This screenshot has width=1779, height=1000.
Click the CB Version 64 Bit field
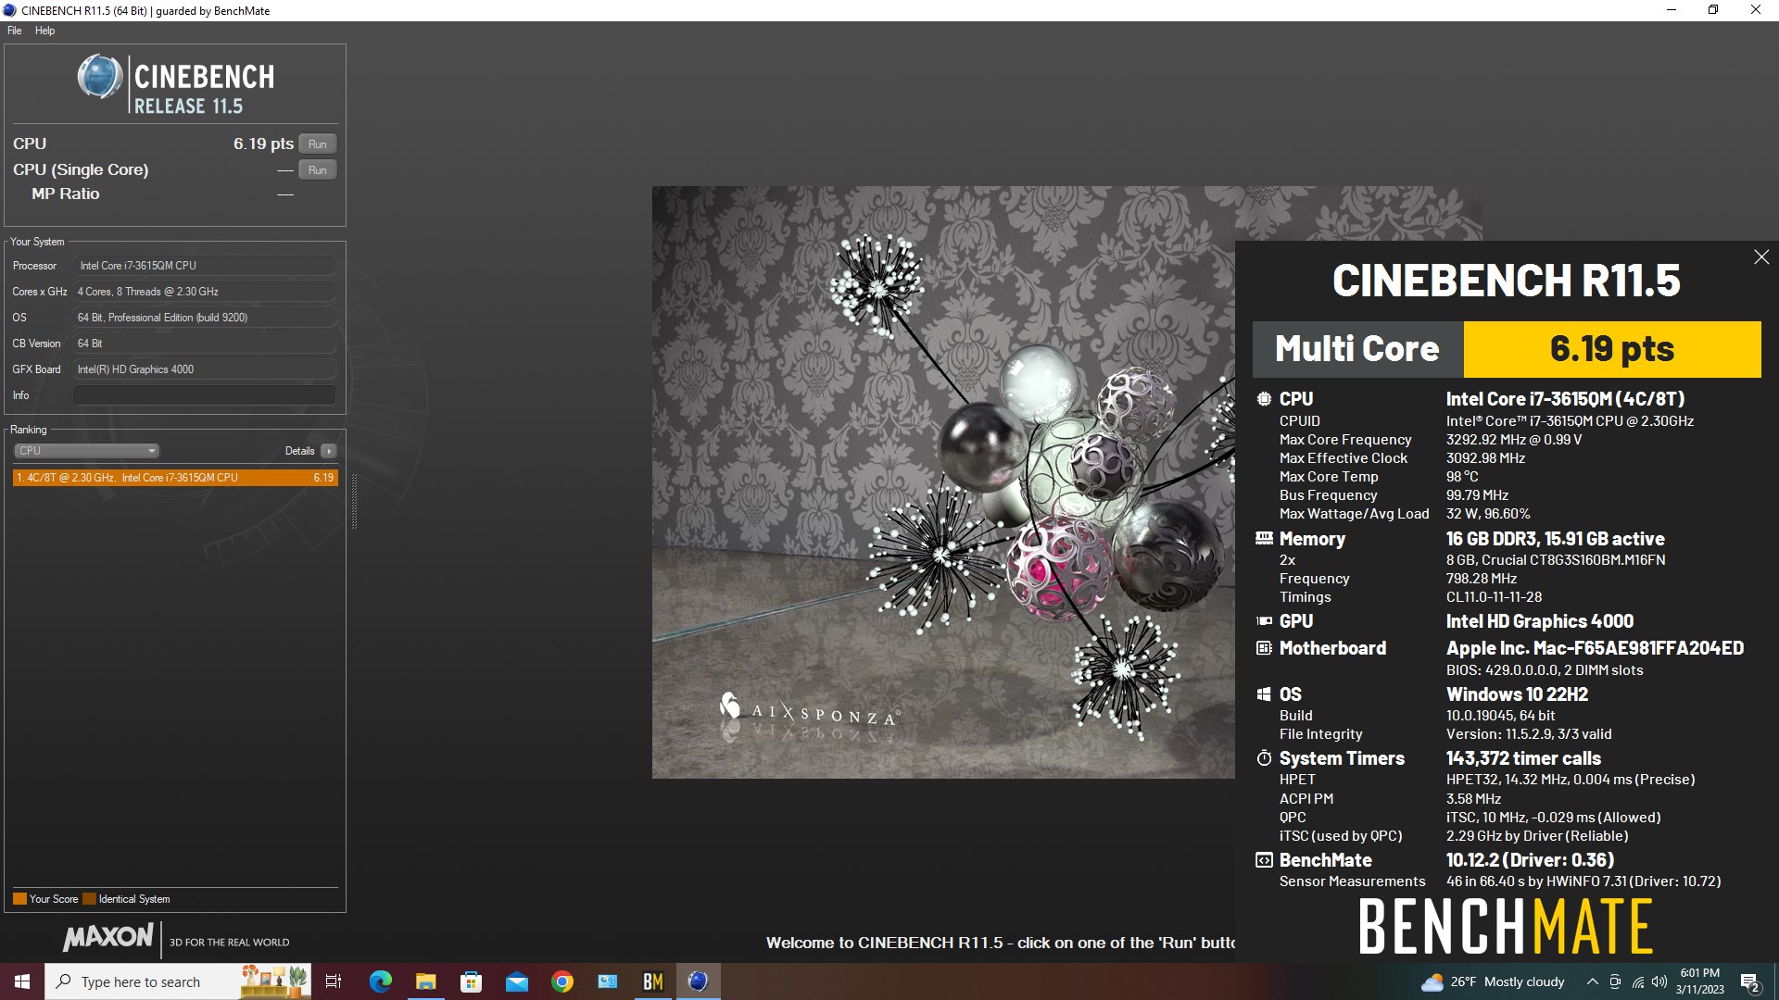pos(204,344)
